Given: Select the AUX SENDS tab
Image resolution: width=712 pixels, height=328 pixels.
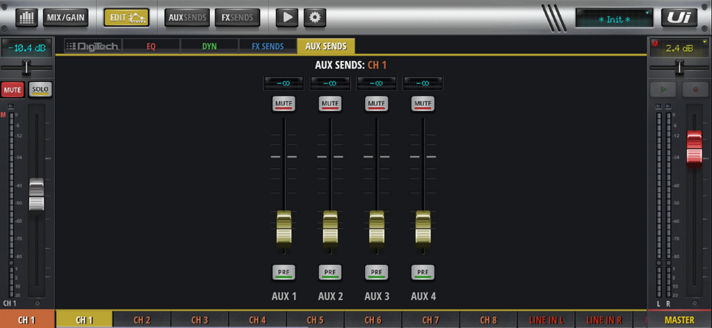Looking at the screenshot, I should [326, 47].
